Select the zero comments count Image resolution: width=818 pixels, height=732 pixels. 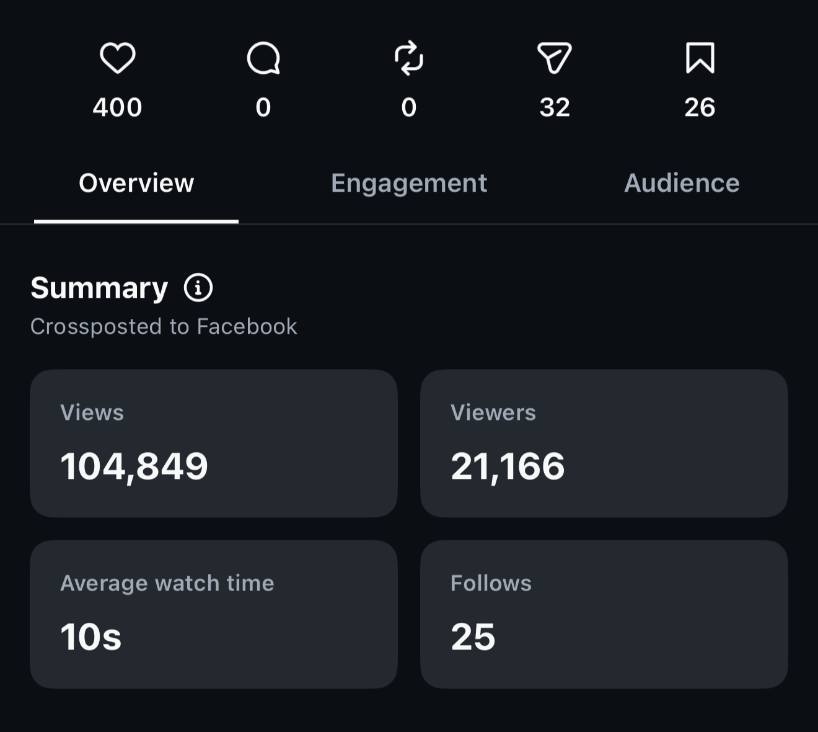pos(263,107)
